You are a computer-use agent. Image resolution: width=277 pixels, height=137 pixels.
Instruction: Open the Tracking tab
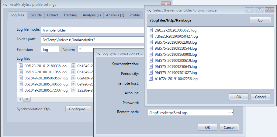[70, 15]
